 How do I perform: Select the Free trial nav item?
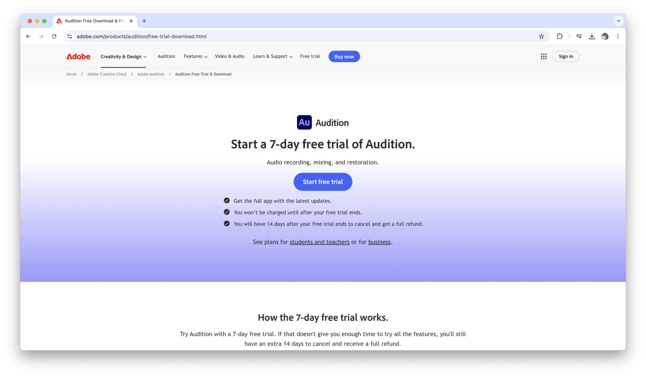310,57
